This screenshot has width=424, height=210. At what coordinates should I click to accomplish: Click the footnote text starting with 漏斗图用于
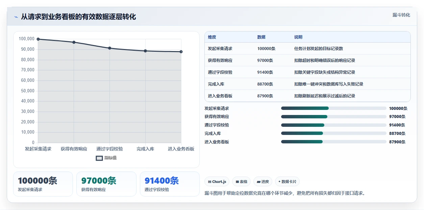point(285,193)
